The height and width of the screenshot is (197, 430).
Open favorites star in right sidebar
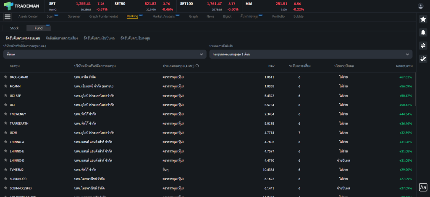[423, 19]
